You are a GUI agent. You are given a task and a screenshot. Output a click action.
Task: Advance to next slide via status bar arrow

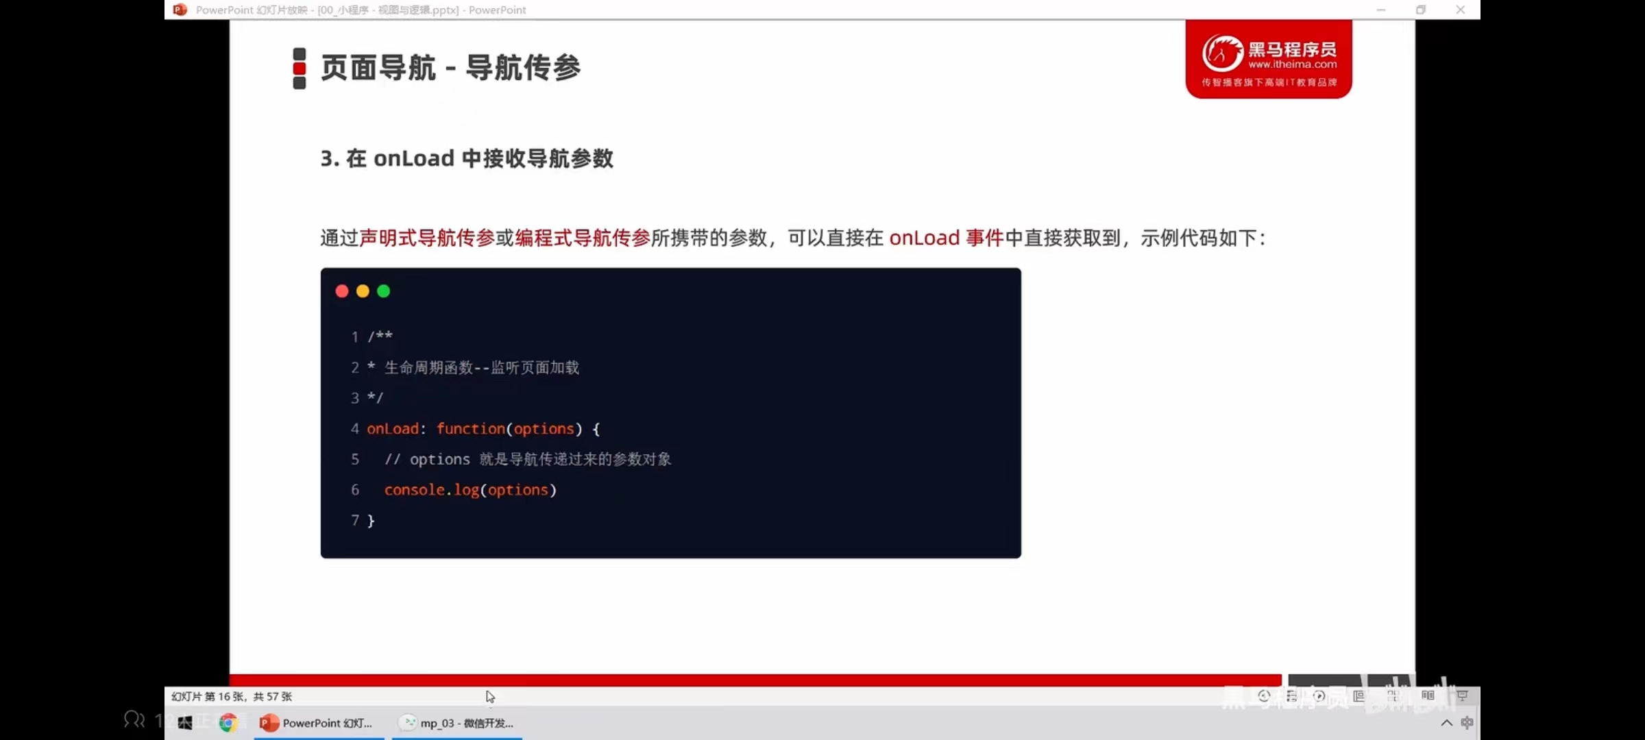click(1319, 696)
